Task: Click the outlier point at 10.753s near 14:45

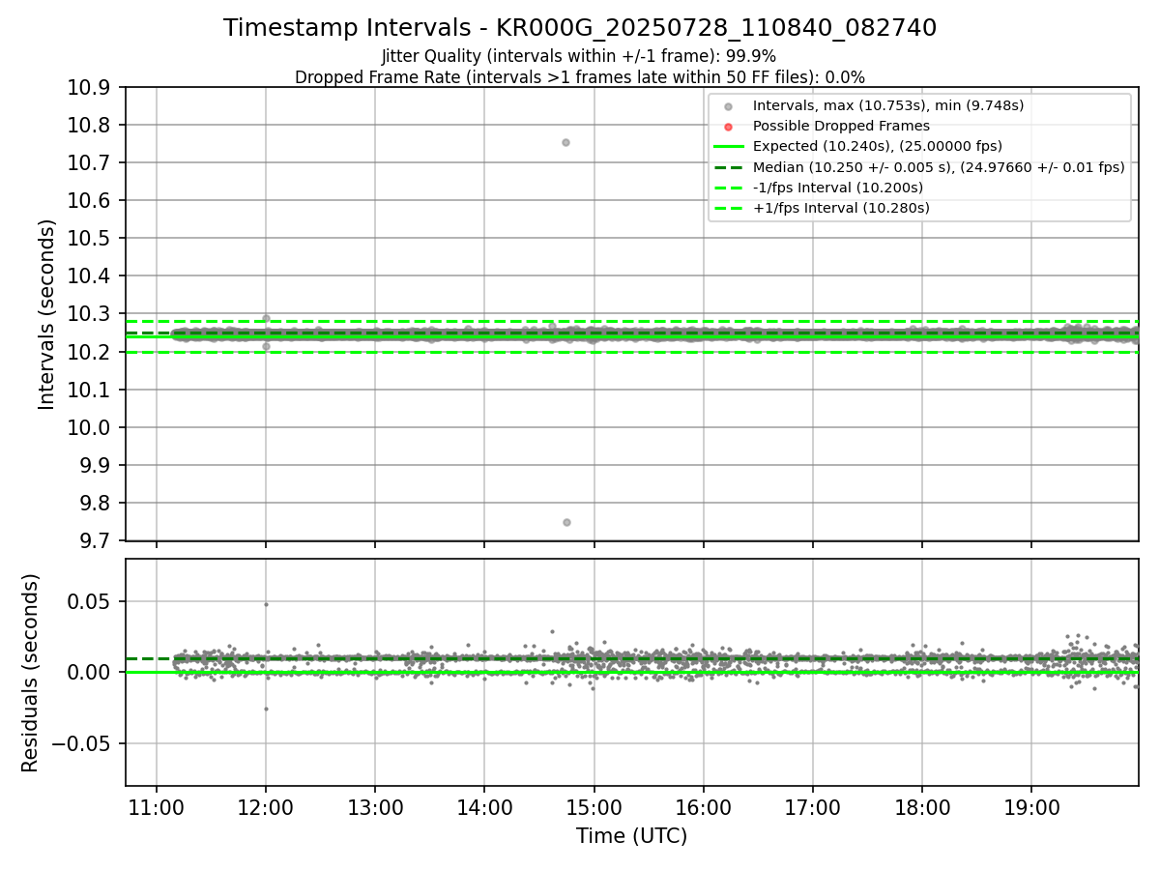Action: pos(565,142)
